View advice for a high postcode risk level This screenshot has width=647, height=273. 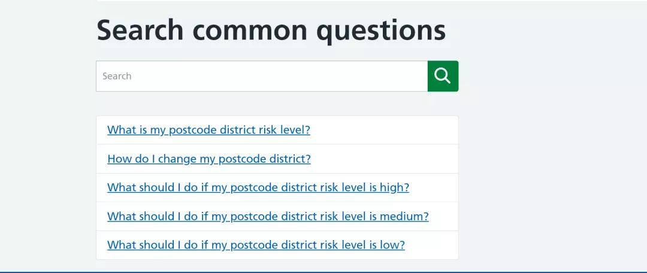coord(258,187)
